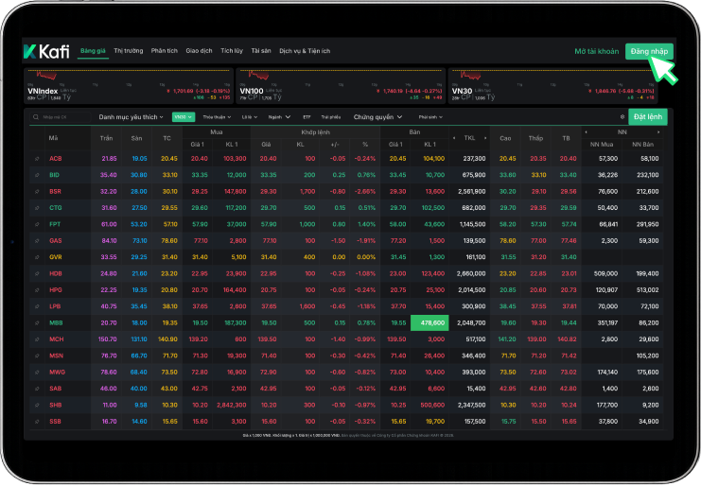Pin the LPB row
This screenshot has height=486, width=701.
tap(37, 306)
